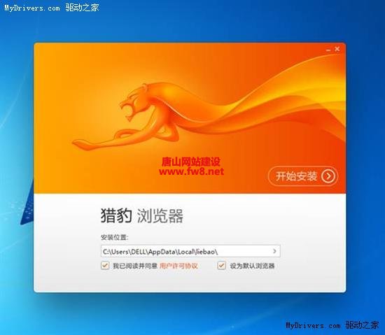385x335 pixels.
Task: Click the MyDrivers.com 驱动之家 bottom-right watermark
Action: [332, 325]
